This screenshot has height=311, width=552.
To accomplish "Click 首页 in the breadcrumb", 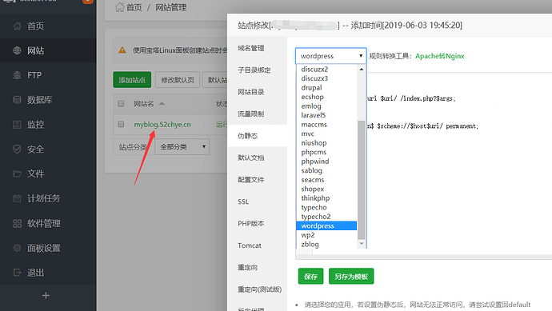I will (x=134, y=7).
